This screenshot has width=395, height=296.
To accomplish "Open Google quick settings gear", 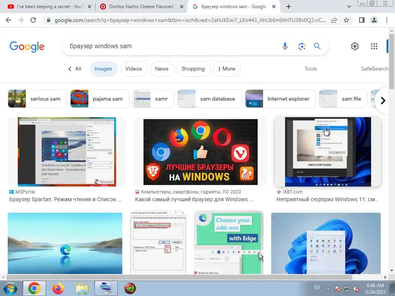I will 355,46.
